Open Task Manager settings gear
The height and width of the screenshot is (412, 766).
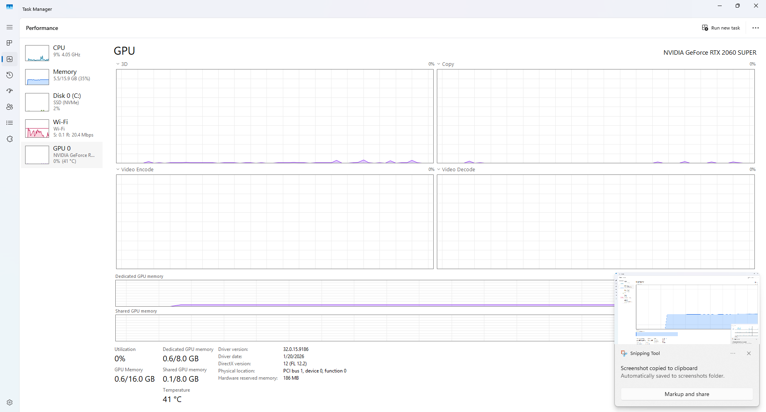[10, 402]
